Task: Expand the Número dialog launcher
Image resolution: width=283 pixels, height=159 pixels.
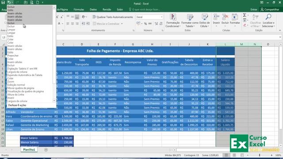Action: click(162, 30)
